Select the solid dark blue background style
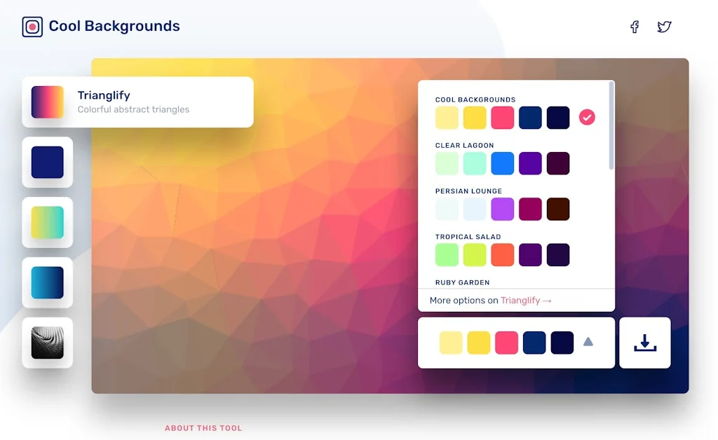Image resolution: width=718 pixels, height=440 pixels. point(47,162)
